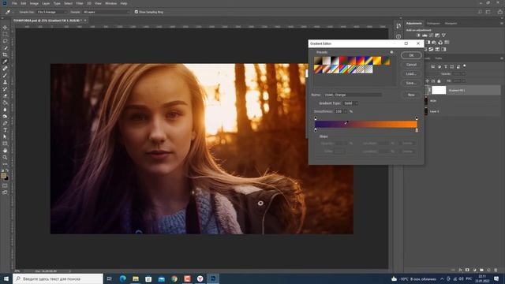505x284 pixels.
Task: Select the Zoom tool
Action: point(6,157)
